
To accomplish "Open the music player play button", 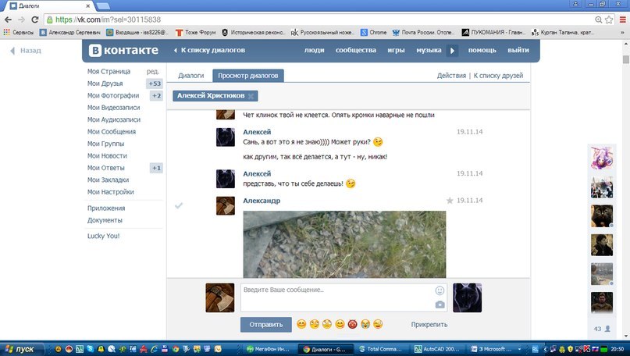I will pyautogui.click(x=452, y=51).
